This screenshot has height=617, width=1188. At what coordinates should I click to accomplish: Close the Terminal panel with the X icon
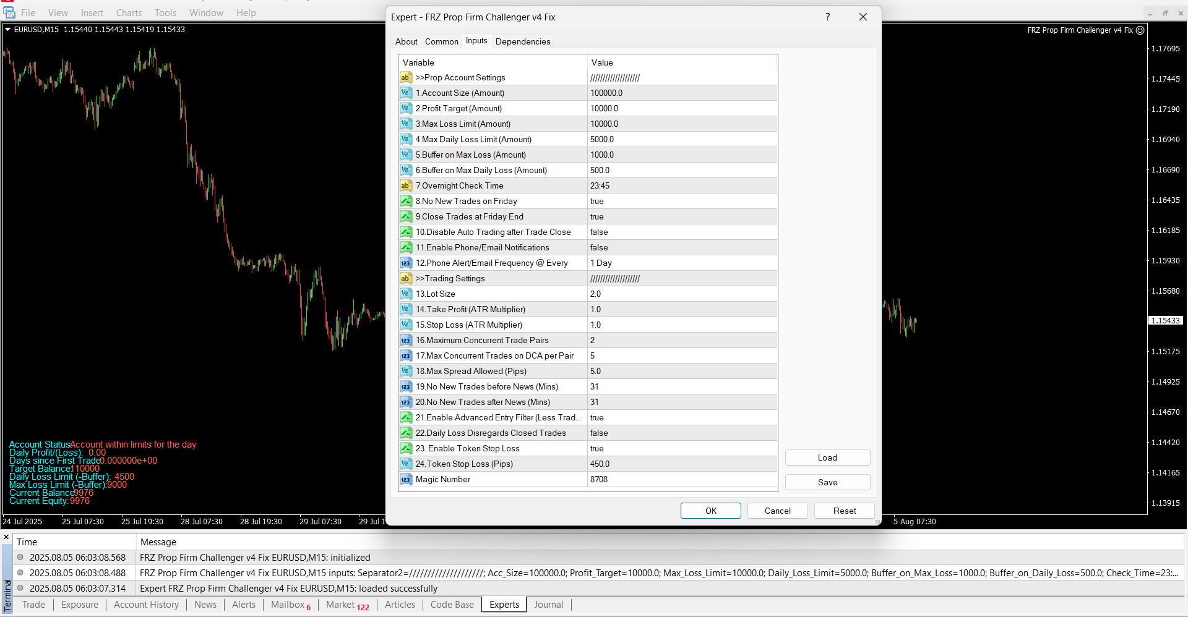6,537
